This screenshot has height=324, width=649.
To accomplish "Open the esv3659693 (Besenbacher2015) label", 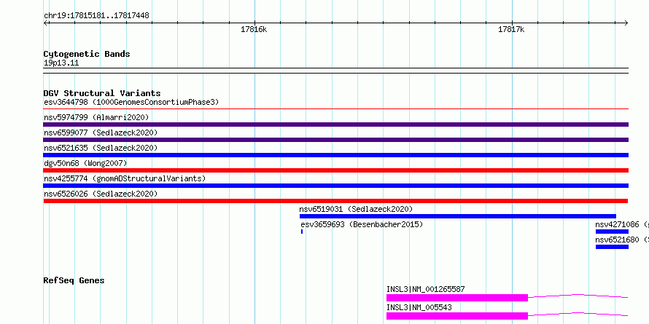I will tap(362, 224).
